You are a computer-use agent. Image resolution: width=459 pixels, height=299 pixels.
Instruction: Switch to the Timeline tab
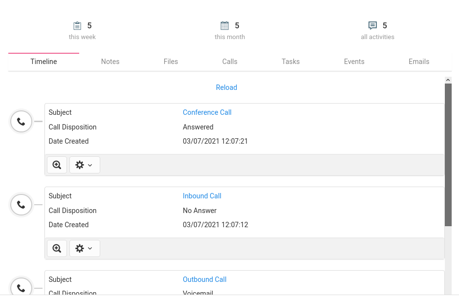point(44,62)
